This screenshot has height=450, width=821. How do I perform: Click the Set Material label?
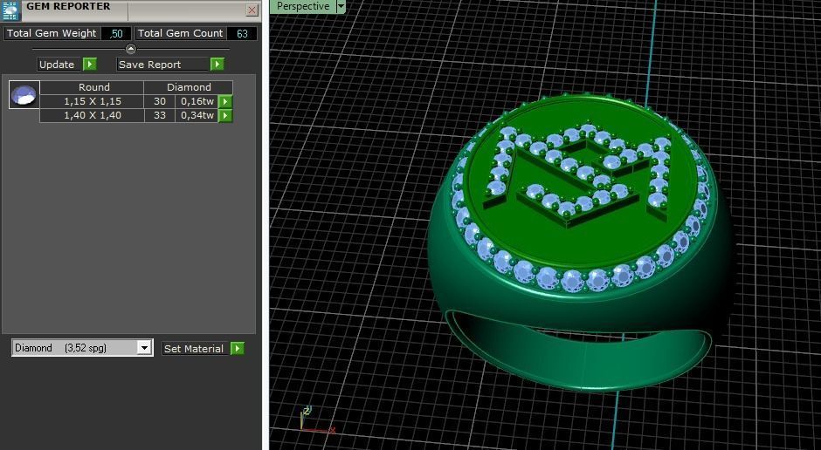pos(194,349)
